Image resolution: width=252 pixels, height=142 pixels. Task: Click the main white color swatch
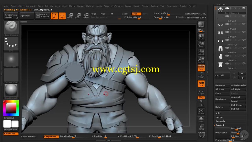point(7,124)
